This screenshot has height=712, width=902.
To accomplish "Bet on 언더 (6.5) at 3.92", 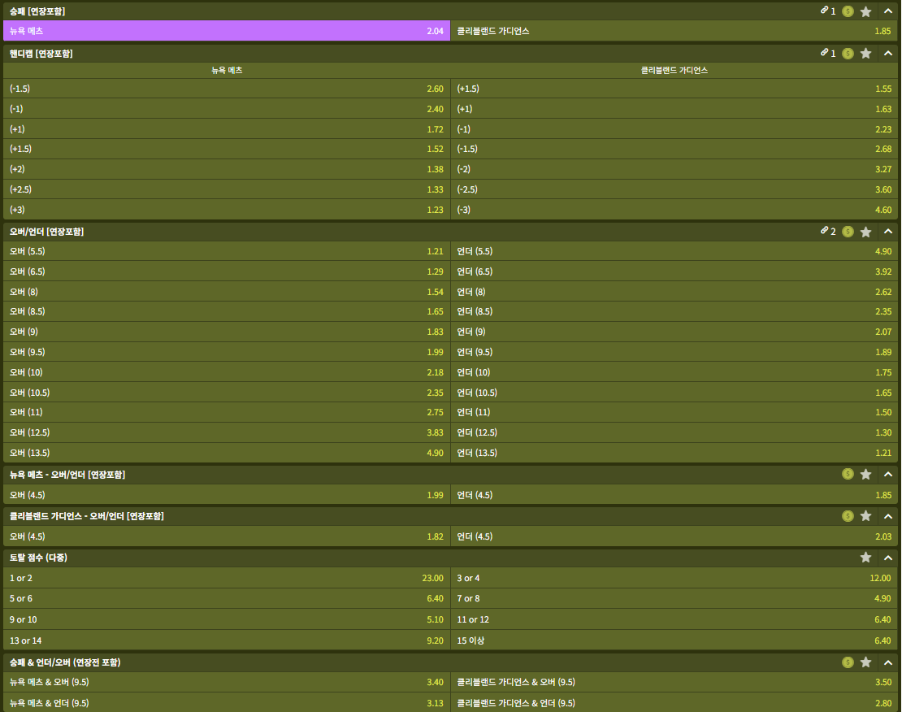I will point(674,271).
